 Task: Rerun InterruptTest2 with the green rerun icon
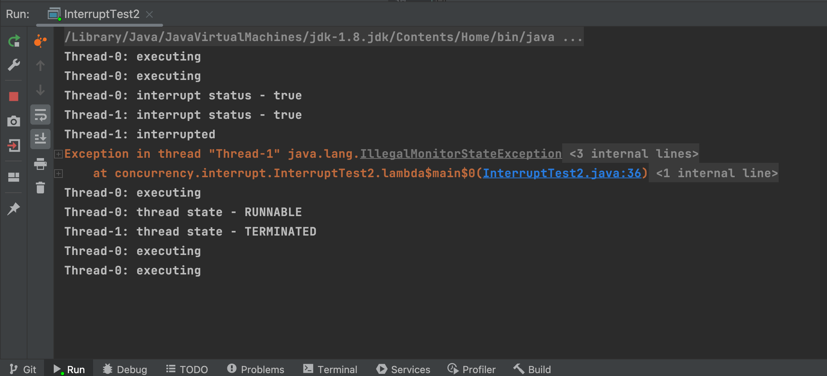[14, 41]
